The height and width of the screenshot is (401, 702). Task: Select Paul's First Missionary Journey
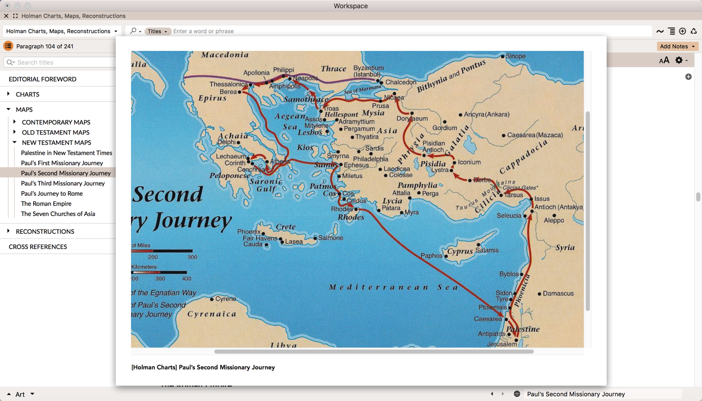tap(62, 163)
